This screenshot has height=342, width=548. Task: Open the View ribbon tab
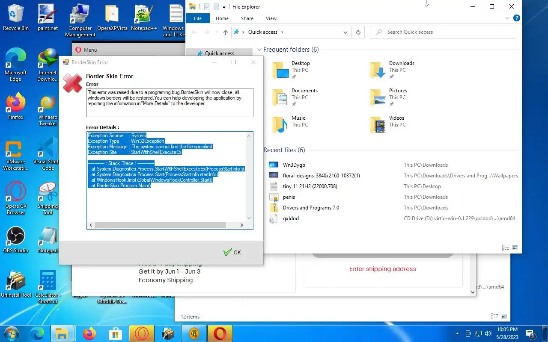click(x=271, y=18)
